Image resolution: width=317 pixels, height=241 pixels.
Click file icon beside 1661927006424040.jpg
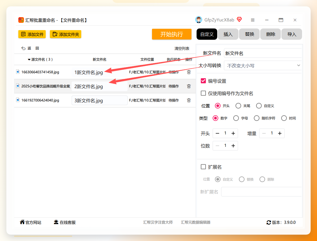coord(18,100)
